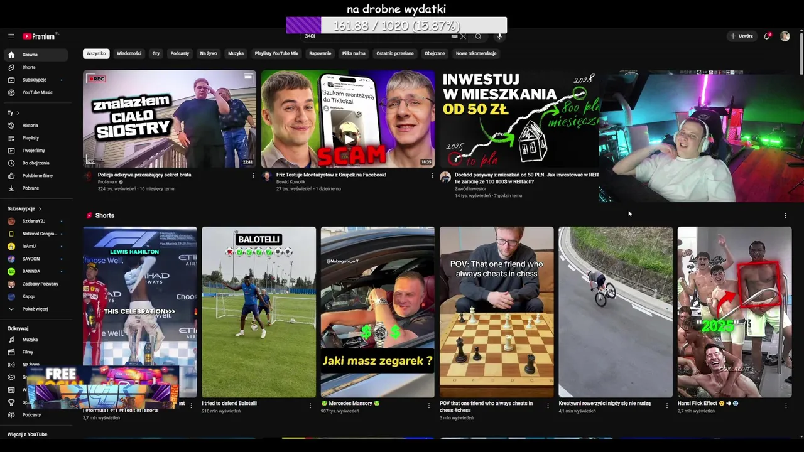This screenshot has width=804, height=452.
Task: Expand Pokaż więcej subscriptions
Action: coord(36,309)
